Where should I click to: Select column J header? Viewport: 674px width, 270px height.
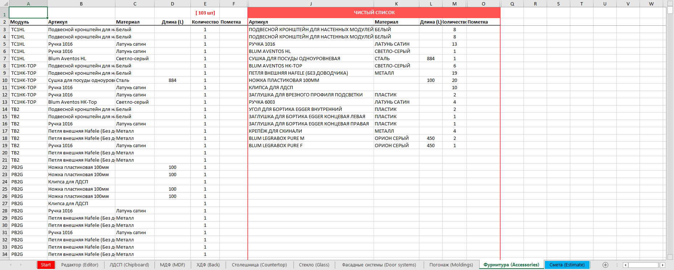point(311,4)
